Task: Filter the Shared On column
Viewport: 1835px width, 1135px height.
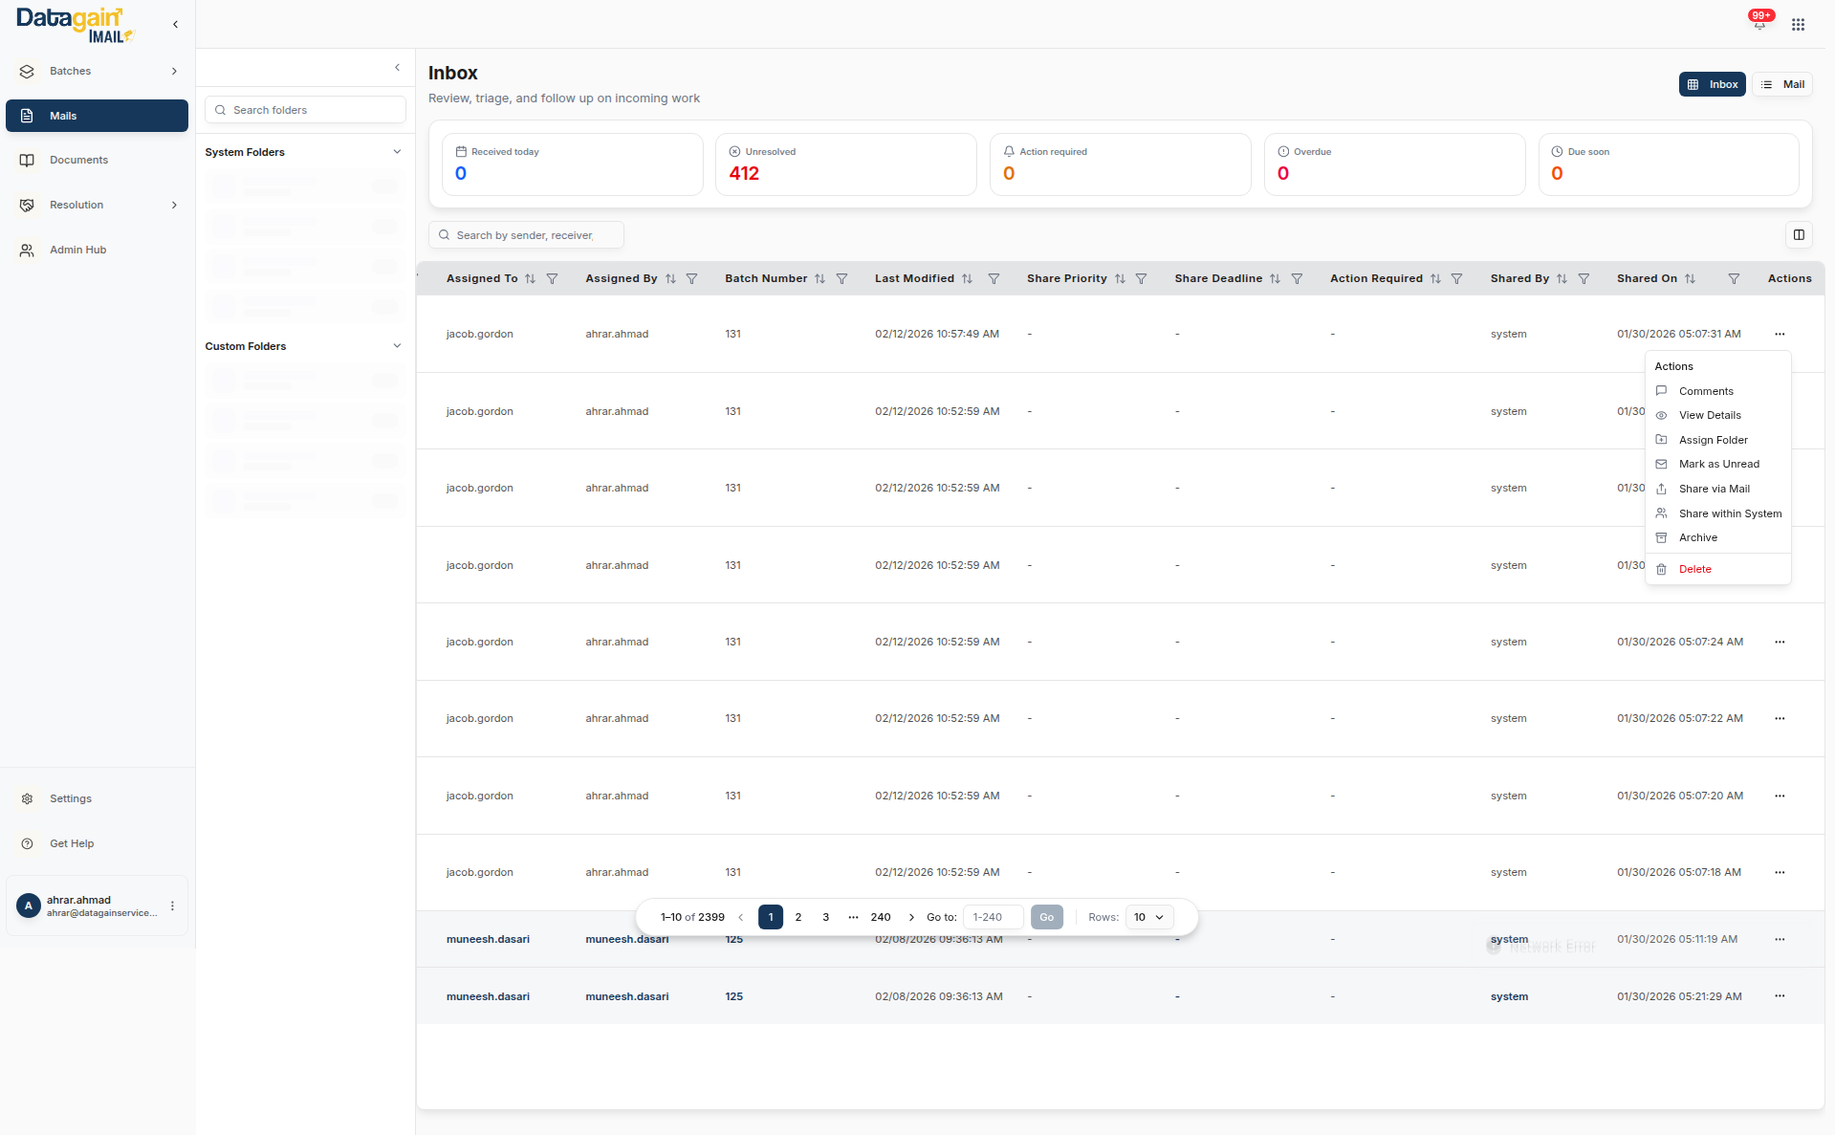Action: (x=1734, y=279)
